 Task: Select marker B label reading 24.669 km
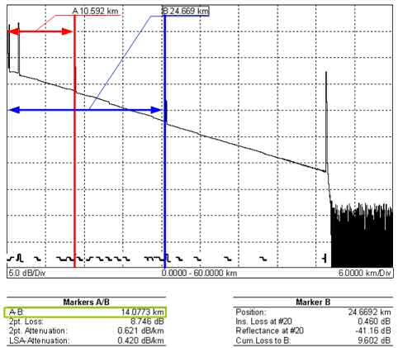pyautogui.click(x=185, y=11)
